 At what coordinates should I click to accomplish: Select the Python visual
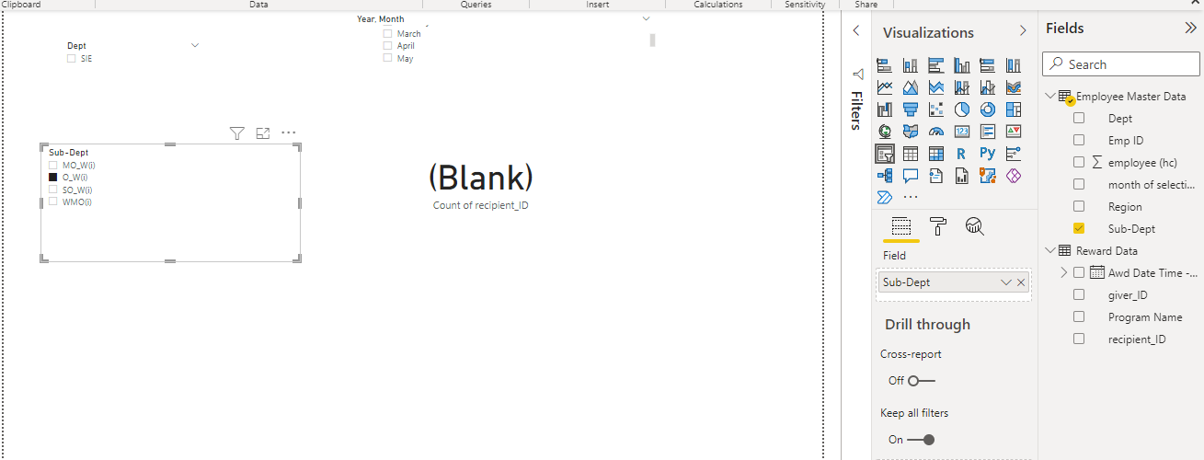pyautogui.click(x=988, y=154)
